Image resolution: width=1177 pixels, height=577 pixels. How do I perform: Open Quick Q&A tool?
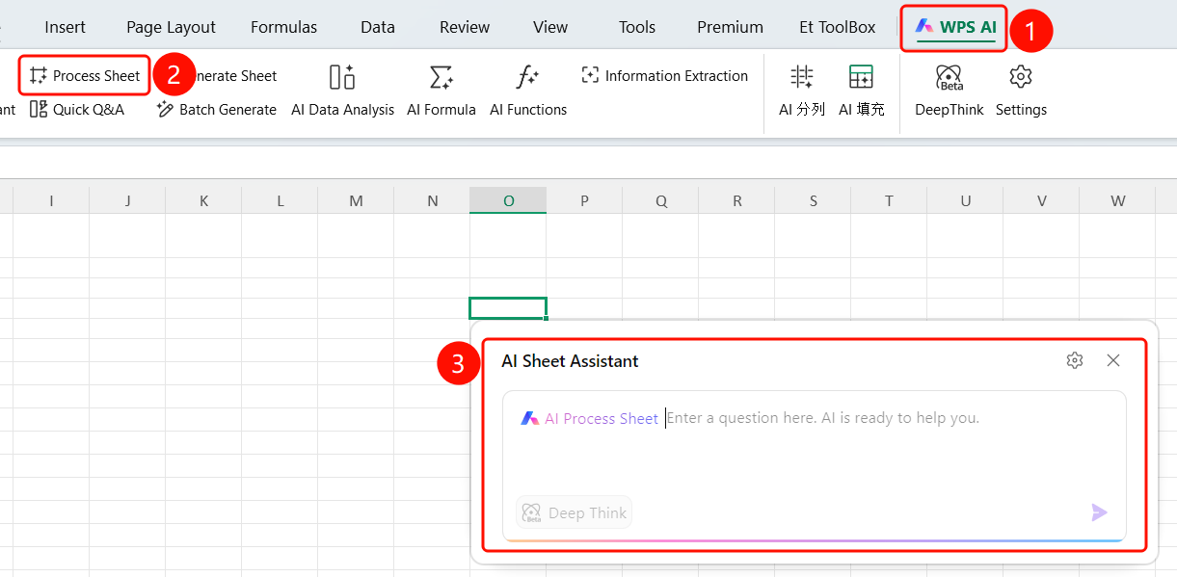pyautogui.click(x=77, y=109)
